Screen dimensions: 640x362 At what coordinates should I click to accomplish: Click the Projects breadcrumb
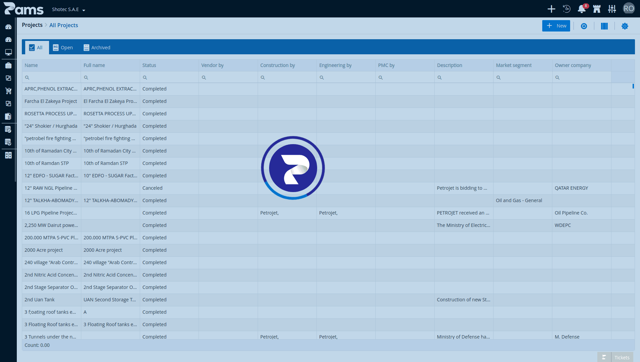coord(32,25)
